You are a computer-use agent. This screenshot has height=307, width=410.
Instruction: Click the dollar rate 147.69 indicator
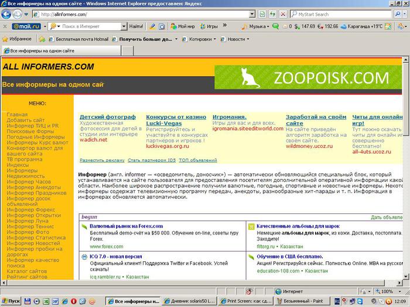point(305,26)
